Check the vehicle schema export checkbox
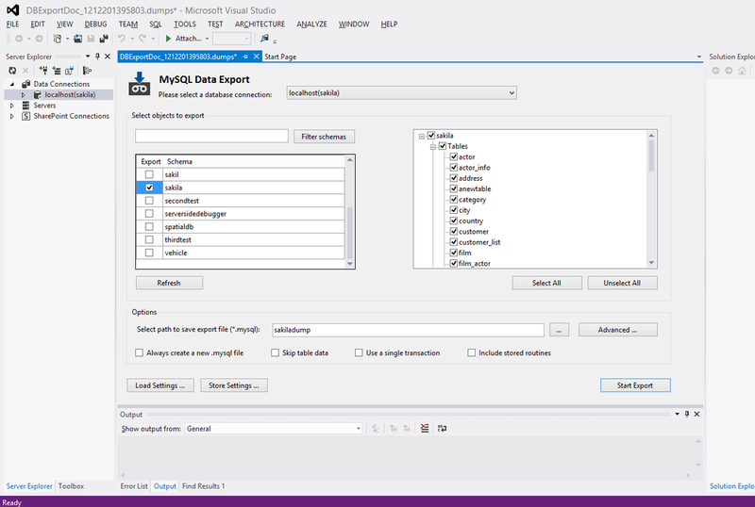The width and height of the screenshot is (755, 507). [x=149, y=252]
